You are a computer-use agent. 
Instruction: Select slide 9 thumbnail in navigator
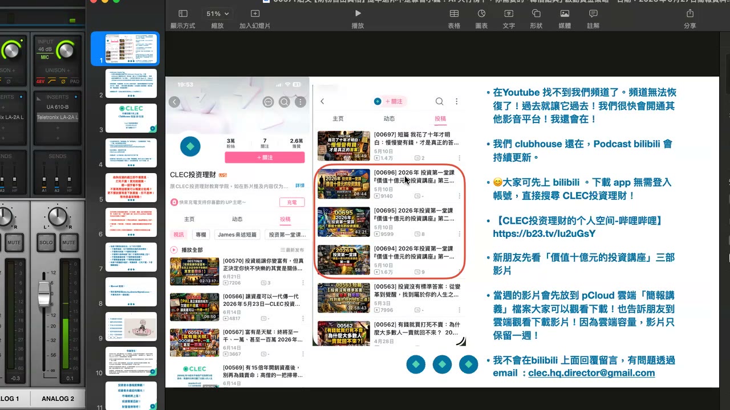131,326
